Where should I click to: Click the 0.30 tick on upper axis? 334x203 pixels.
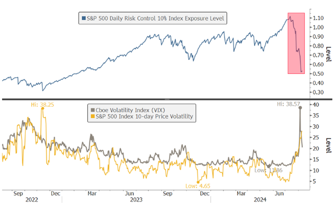(x=318, y=92)
